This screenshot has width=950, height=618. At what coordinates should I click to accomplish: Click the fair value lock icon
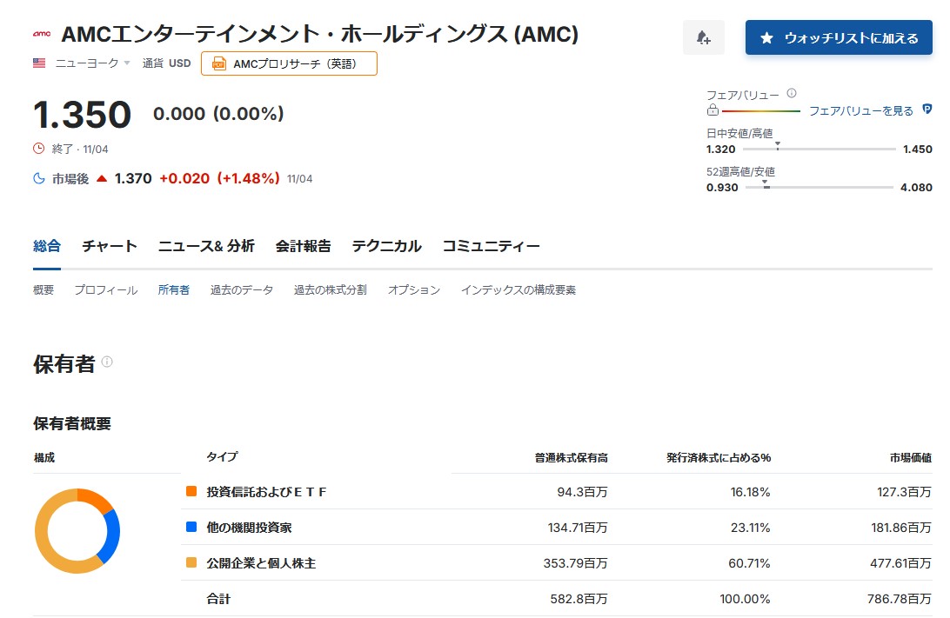click(x=712, y=111)
